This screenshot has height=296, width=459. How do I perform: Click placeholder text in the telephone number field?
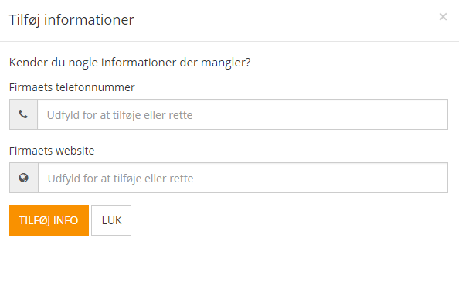pyautogui.click(x=120, y=115)
